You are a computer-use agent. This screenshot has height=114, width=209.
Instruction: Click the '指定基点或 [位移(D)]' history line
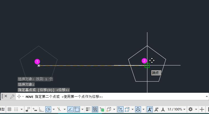click(x=44, y=90)
